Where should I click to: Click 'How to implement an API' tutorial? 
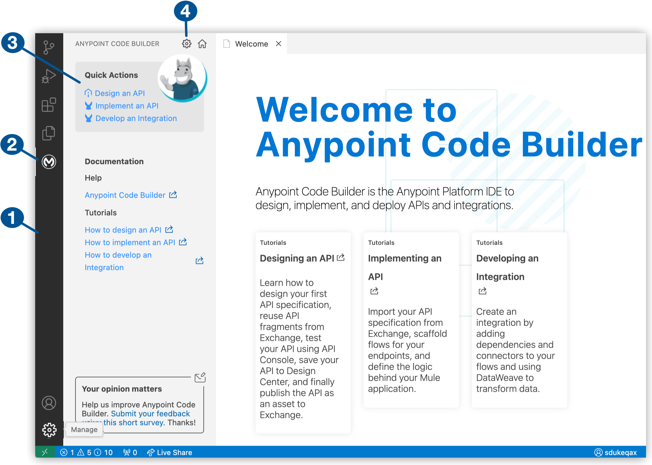tap(129, 242)
